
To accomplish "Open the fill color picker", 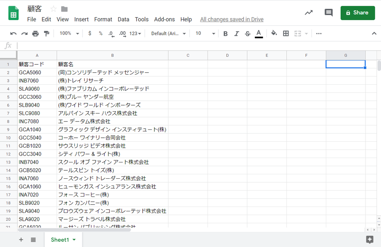I will (274, 33).
